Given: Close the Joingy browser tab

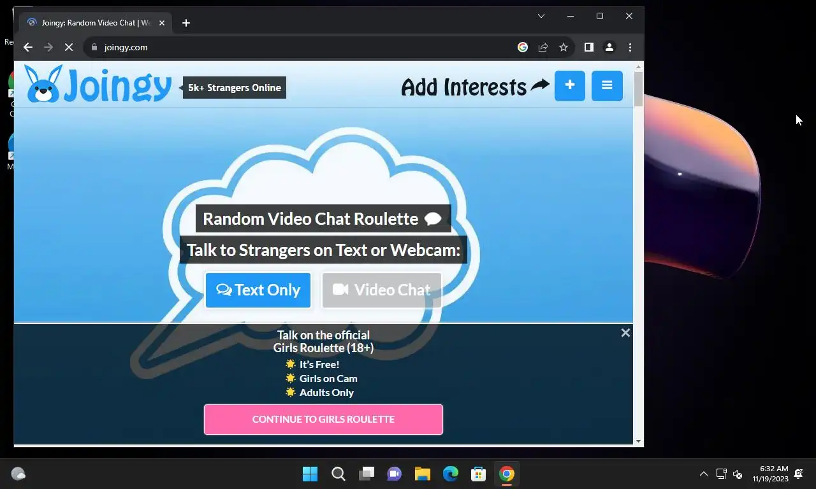Looking at the screenshot, I should point(162,23).
